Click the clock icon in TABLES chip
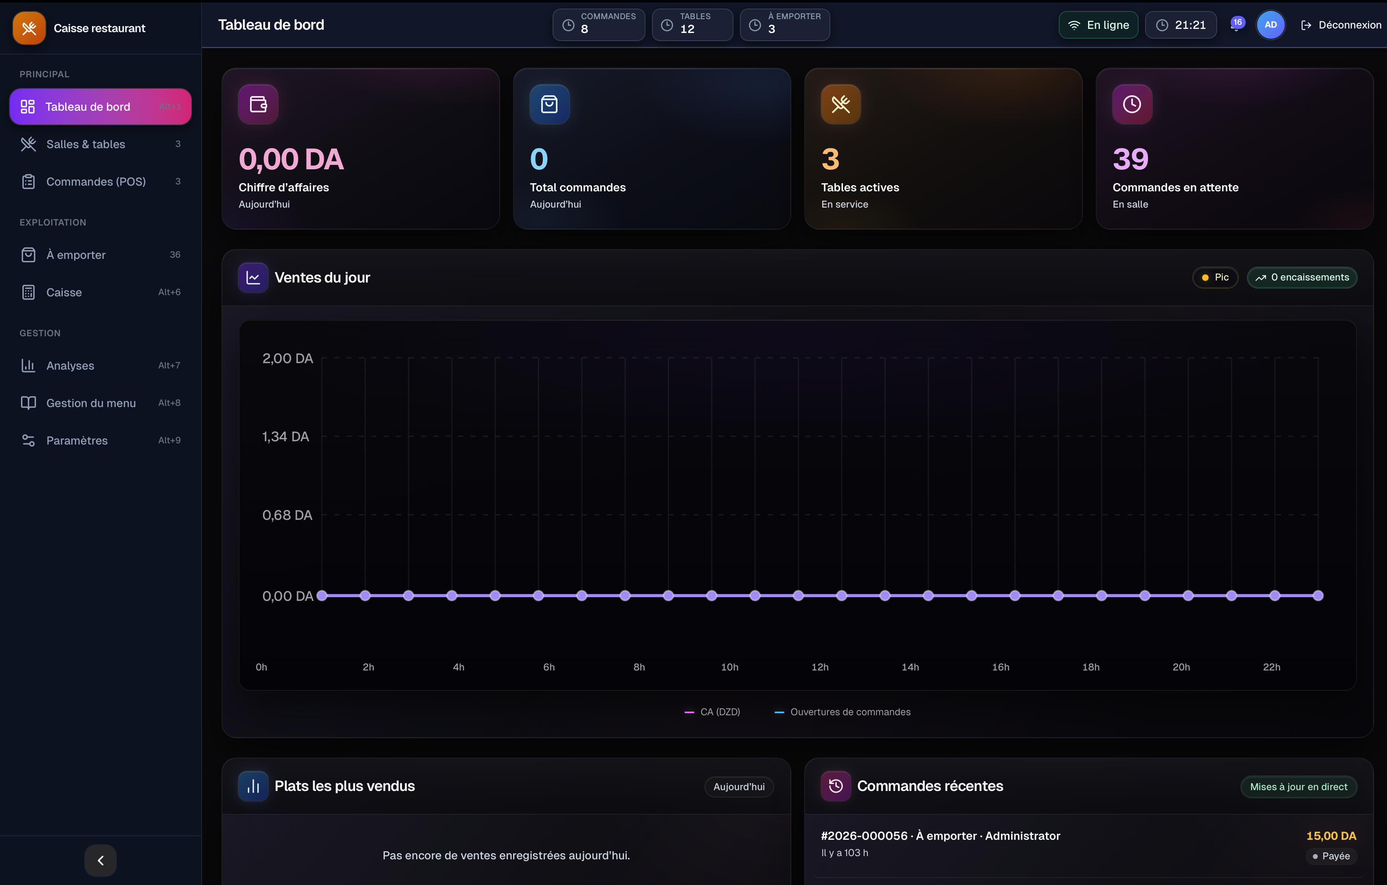This screenshot has width=1387, height=885. click(x=667, y=25)
